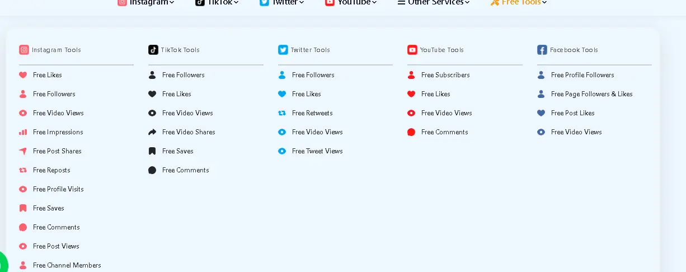686x272 pixels.
Task: Open Twitter Free Video Views tool
Action: tap(317, 132)
